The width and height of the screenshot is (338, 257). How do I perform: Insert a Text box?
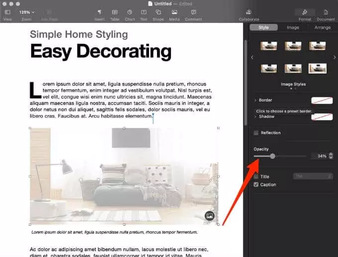[x=144, y=12]
